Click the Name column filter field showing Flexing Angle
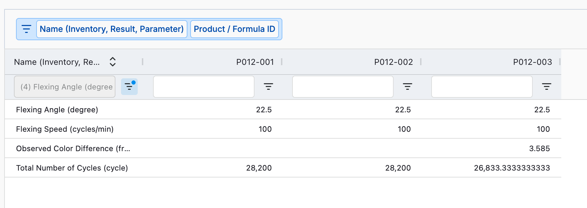 pos(65,87)
